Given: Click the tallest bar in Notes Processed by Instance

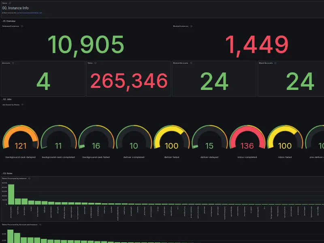Looking at the screenshot, I should click(x=11, y=194).
